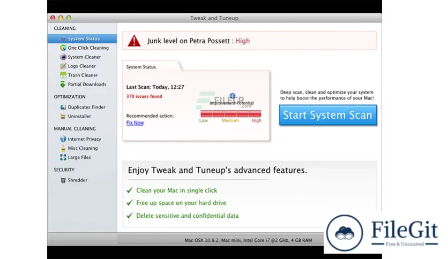Click the Duplicates Finder icon

pyautogui.click(x=63, y=107)
